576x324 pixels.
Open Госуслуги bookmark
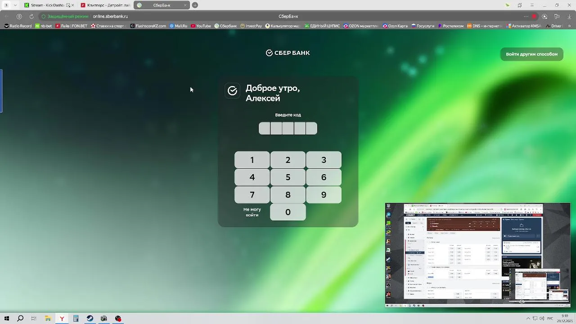tap(423, 26)
